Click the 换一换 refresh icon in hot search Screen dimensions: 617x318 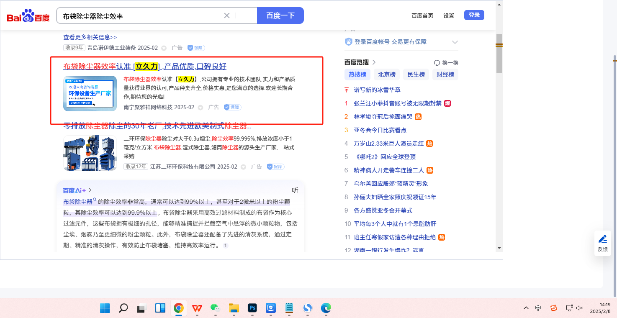(x=437, y=63)
